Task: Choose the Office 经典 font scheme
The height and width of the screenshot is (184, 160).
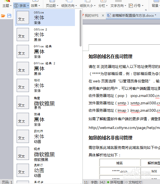Action: [45, 51]
